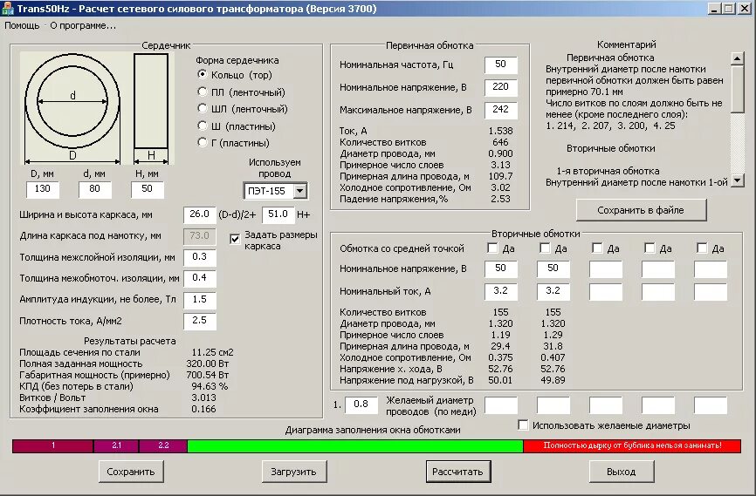
Task: Click the comment scrollbar down arrow
Action: 737,180
